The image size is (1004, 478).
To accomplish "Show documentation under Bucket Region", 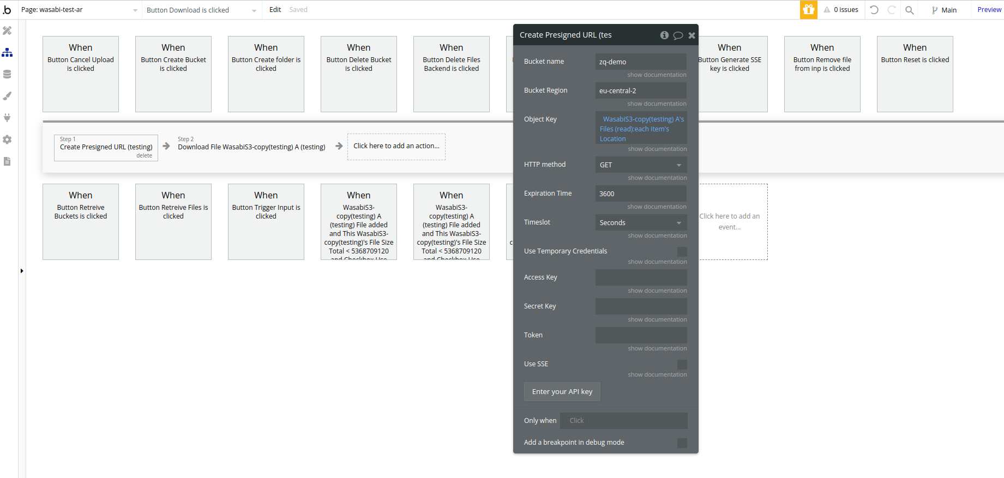I will point(657,104).
